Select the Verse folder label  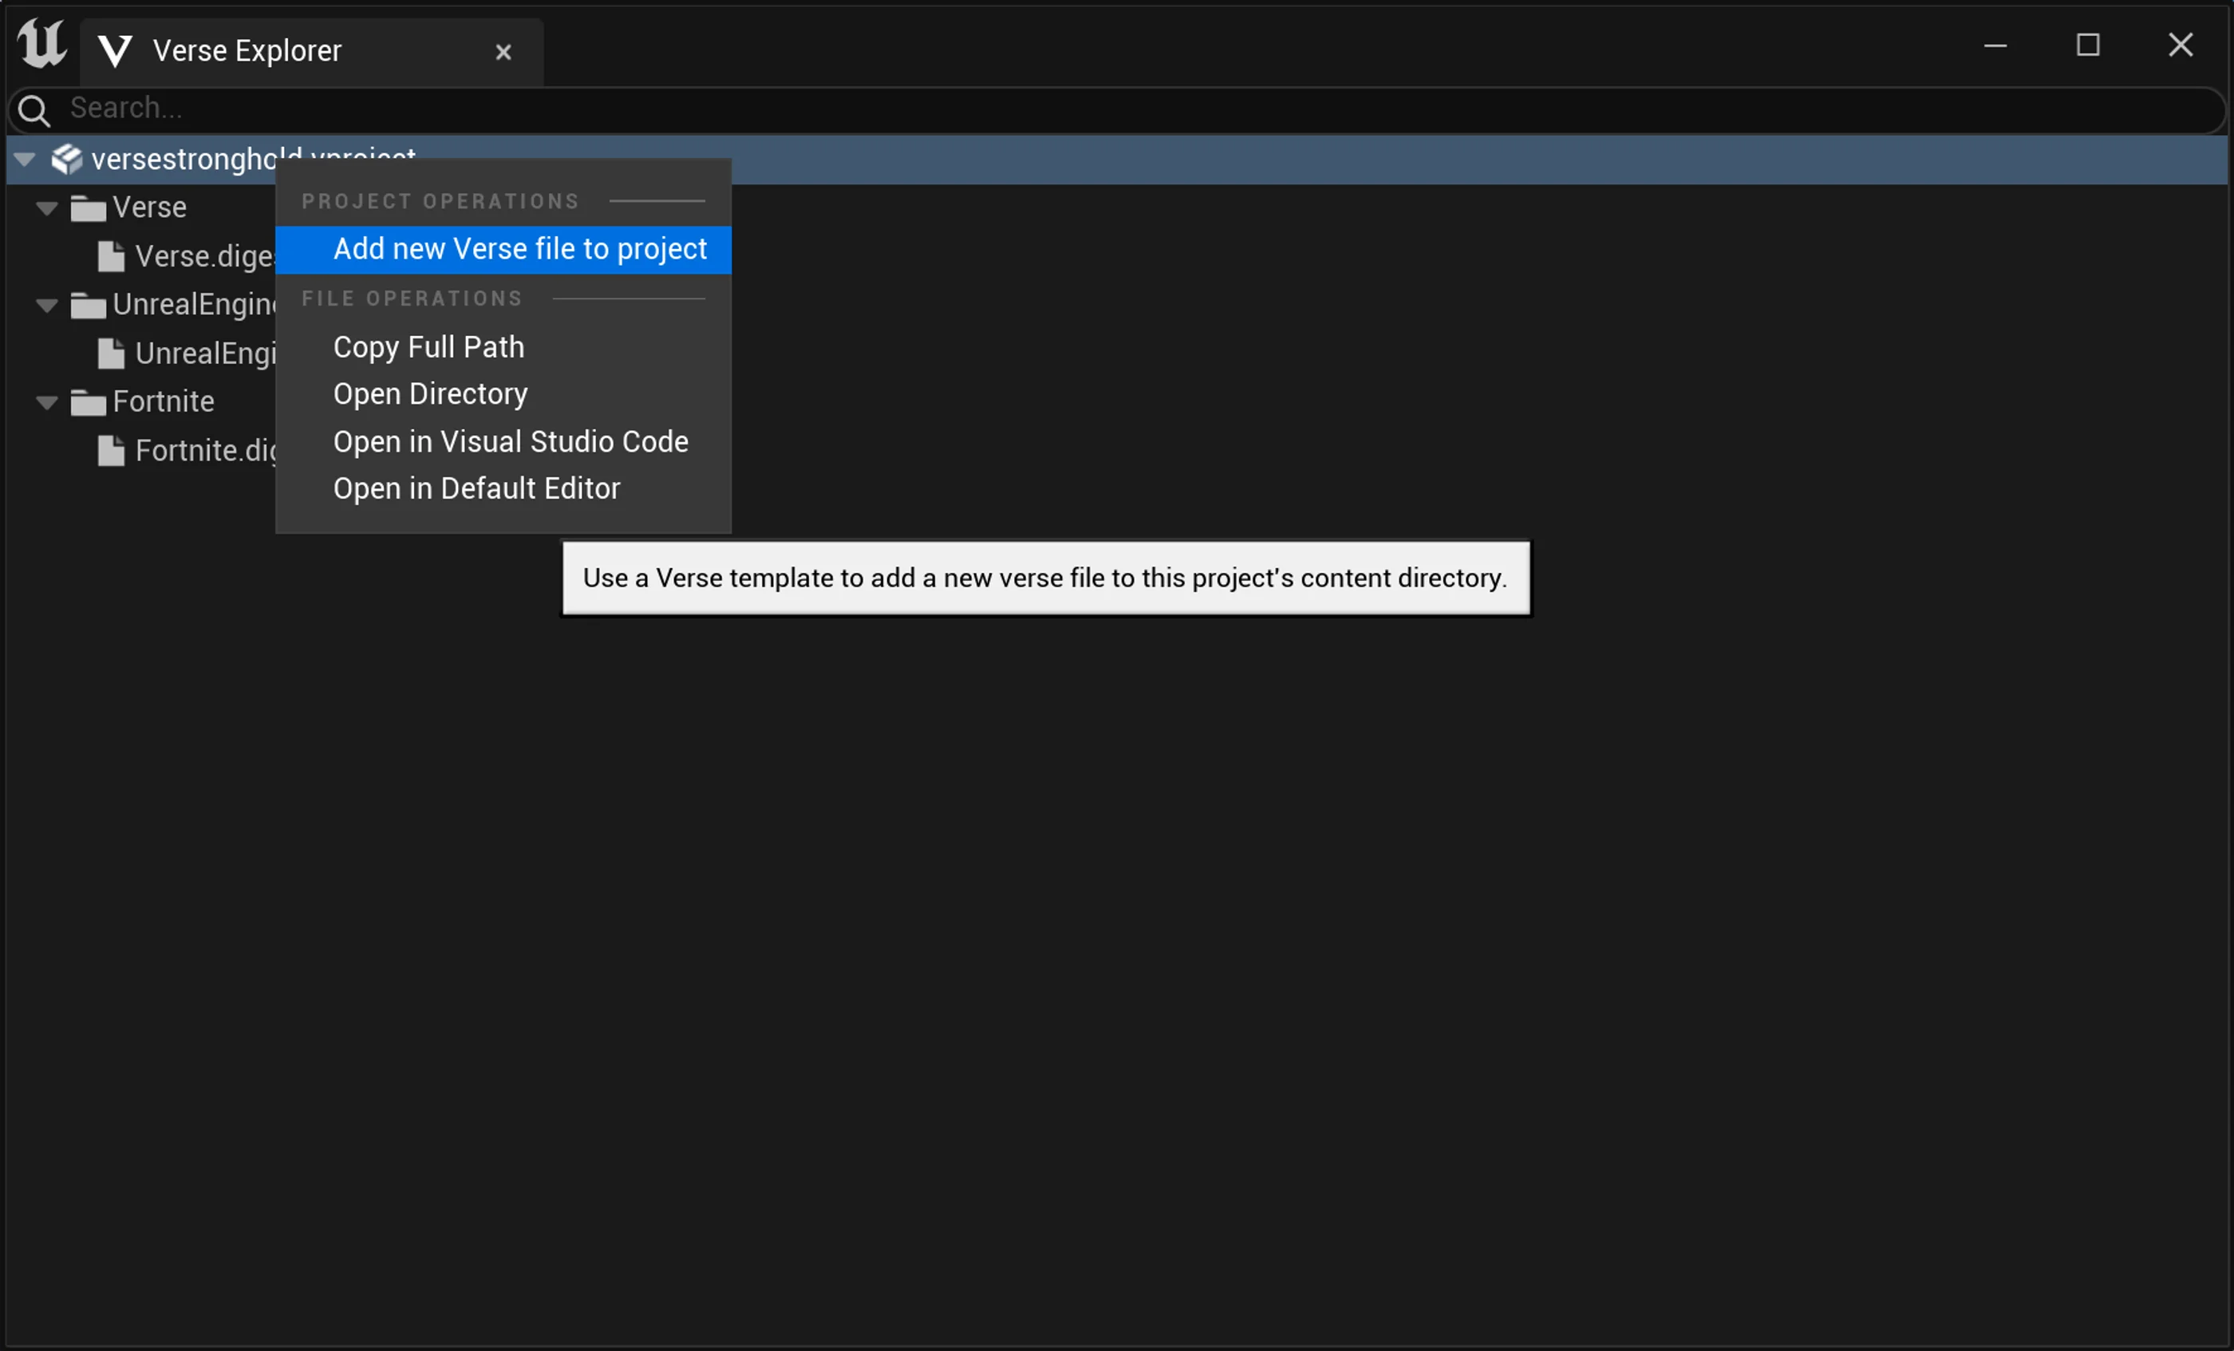pyautogui.click(x=150, y=207)
